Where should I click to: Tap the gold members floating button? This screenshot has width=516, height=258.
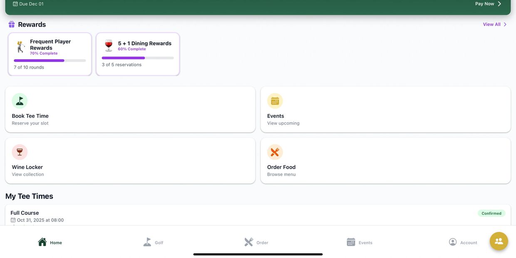coord(499,241)
